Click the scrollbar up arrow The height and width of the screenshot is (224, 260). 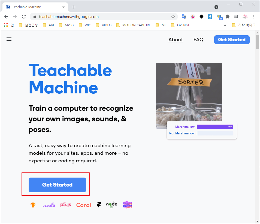click(257, 33)
